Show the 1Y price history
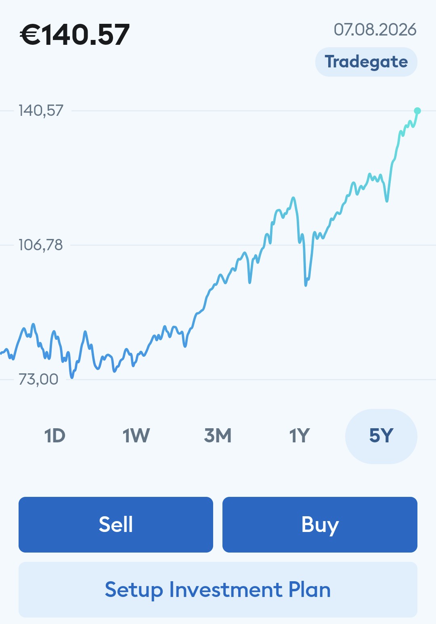The height and width of the screenshot is (624, 436). pyautogui.click(x=300, y=436)
